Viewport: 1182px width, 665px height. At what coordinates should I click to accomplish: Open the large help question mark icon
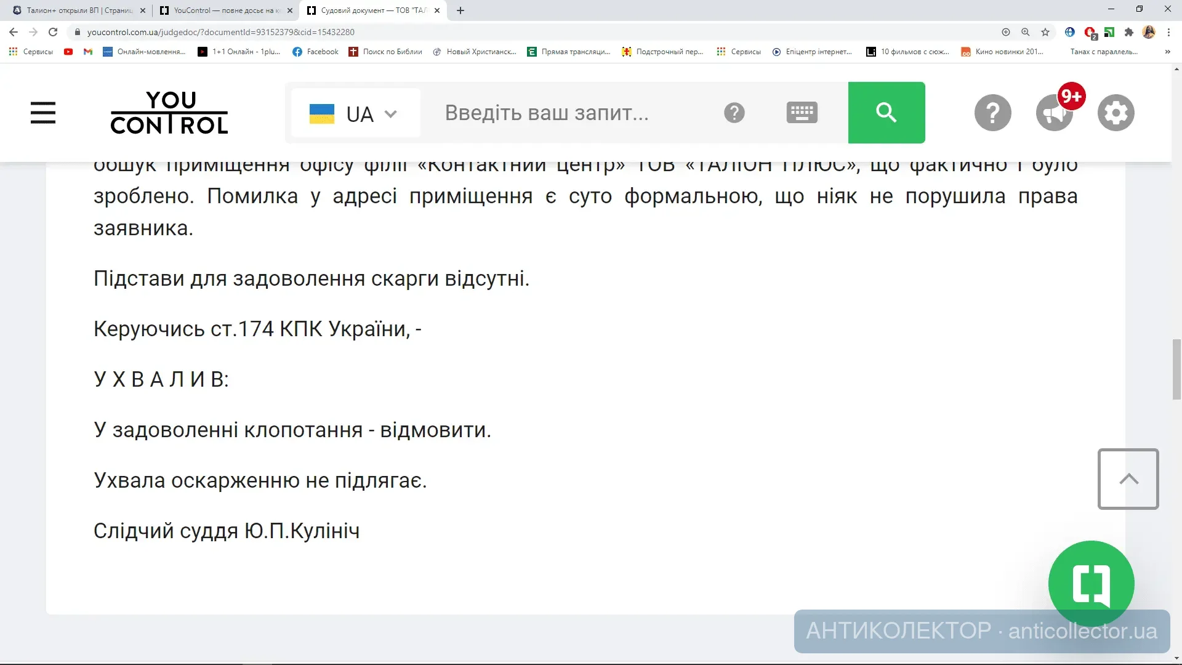[992, 113]
